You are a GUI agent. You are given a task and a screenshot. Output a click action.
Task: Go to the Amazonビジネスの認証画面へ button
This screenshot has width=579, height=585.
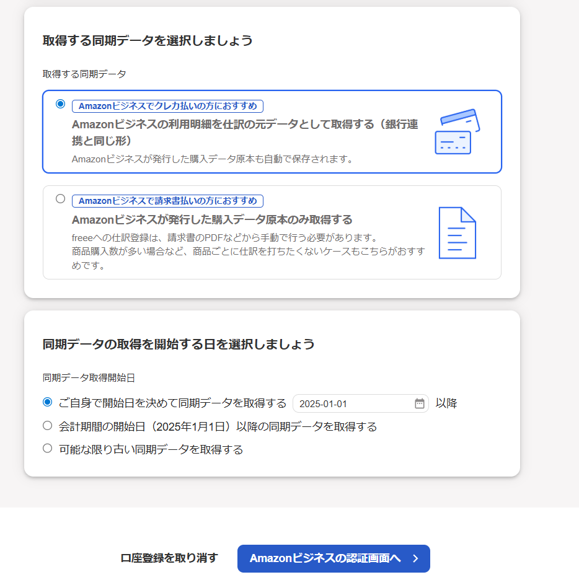(x=334, y=558)
